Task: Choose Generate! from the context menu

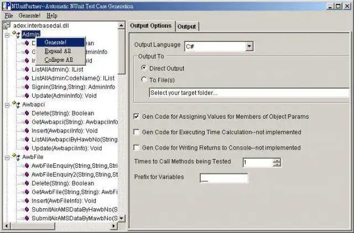Action: [x=60, y=43]
